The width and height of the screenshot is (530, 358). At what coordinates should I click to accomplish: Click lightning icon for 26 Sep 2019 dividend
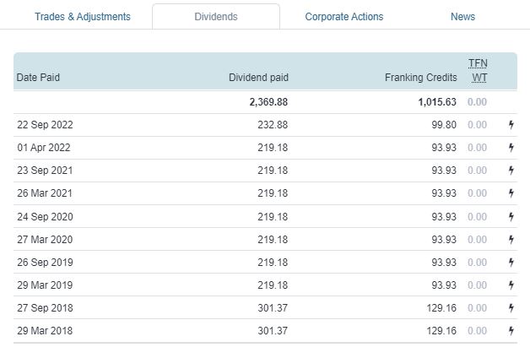[x=511, y=263]
